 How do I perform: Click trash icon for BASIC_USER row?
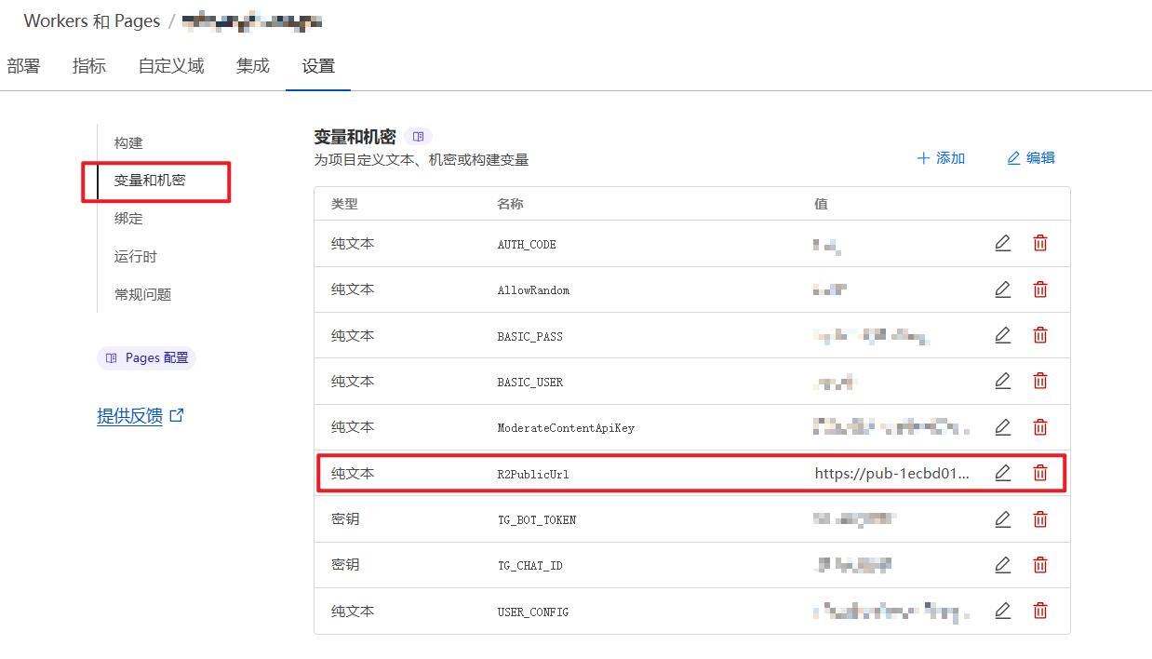pyautogui.click(x=1040, y=382)
